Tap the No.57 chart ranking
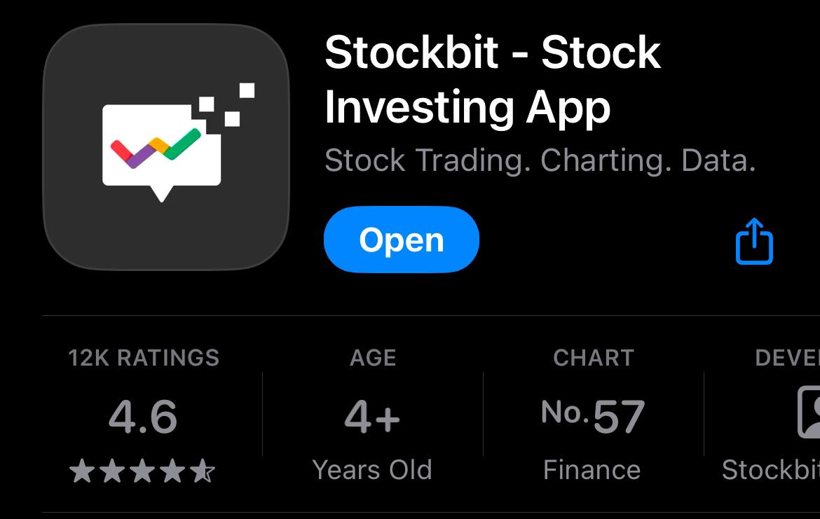This screenshot has height=519, width=820. tap(593, 415)
